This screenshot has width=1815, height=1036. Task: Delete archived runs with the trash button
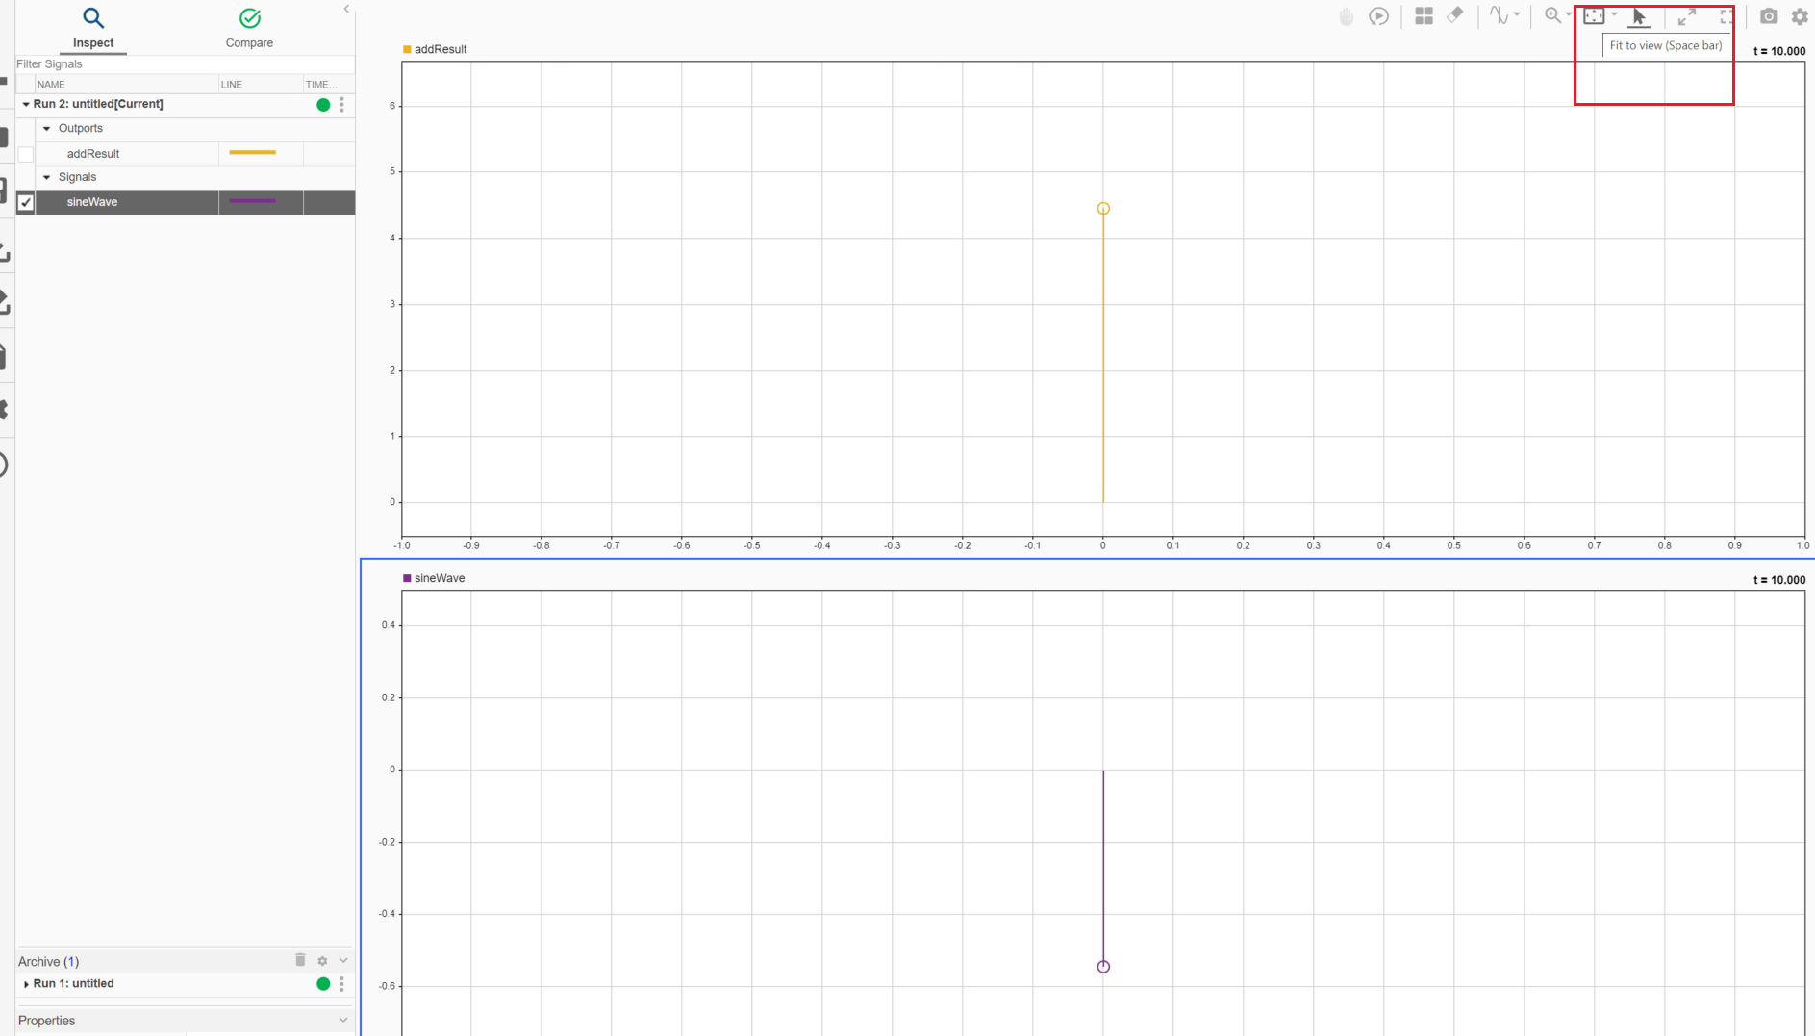300,960
